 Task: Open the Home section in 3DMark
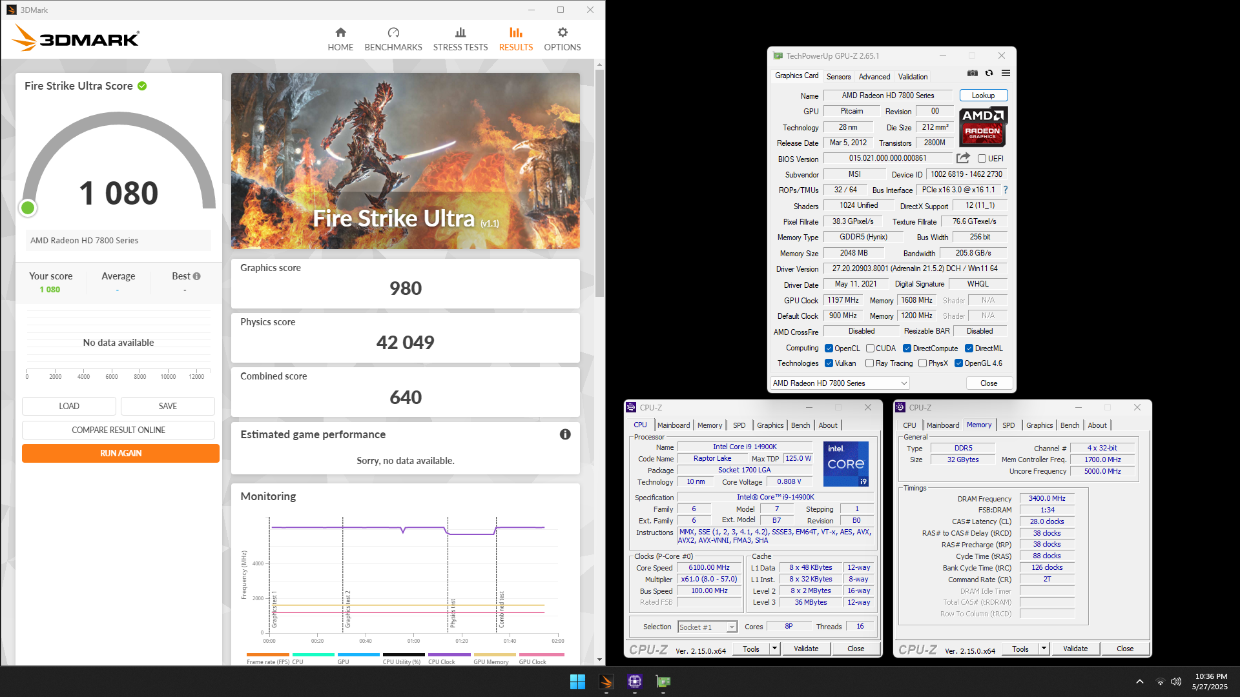(x=340, y=39)
